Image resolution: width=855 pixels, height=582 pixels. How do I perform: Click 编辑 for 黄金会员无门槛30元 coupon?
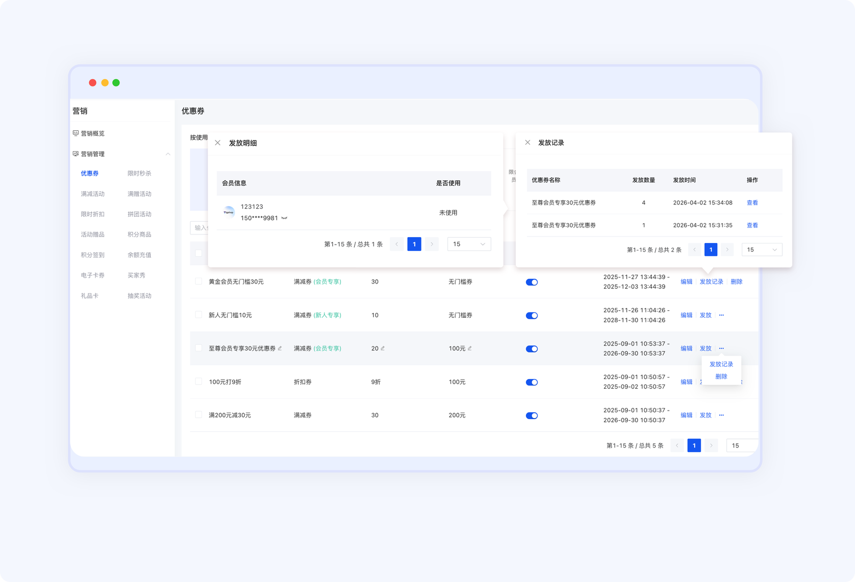[x=686, y=282]
